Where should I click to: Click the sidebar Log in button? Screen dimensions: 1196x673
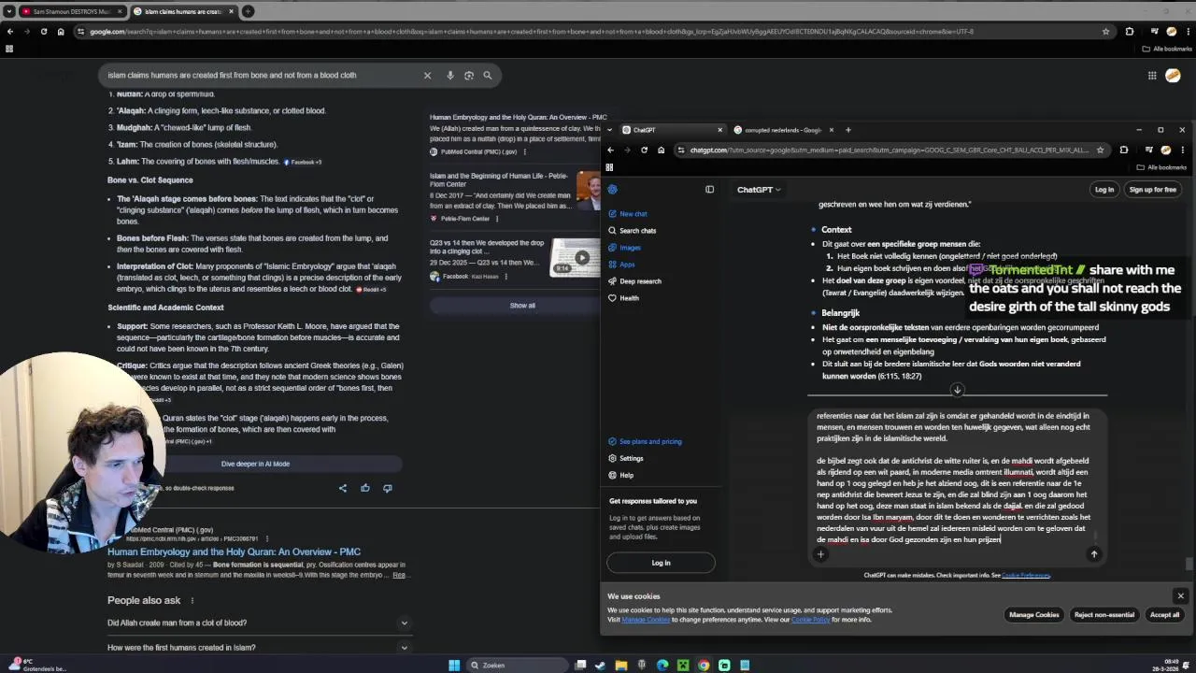[x=661, y=563]
